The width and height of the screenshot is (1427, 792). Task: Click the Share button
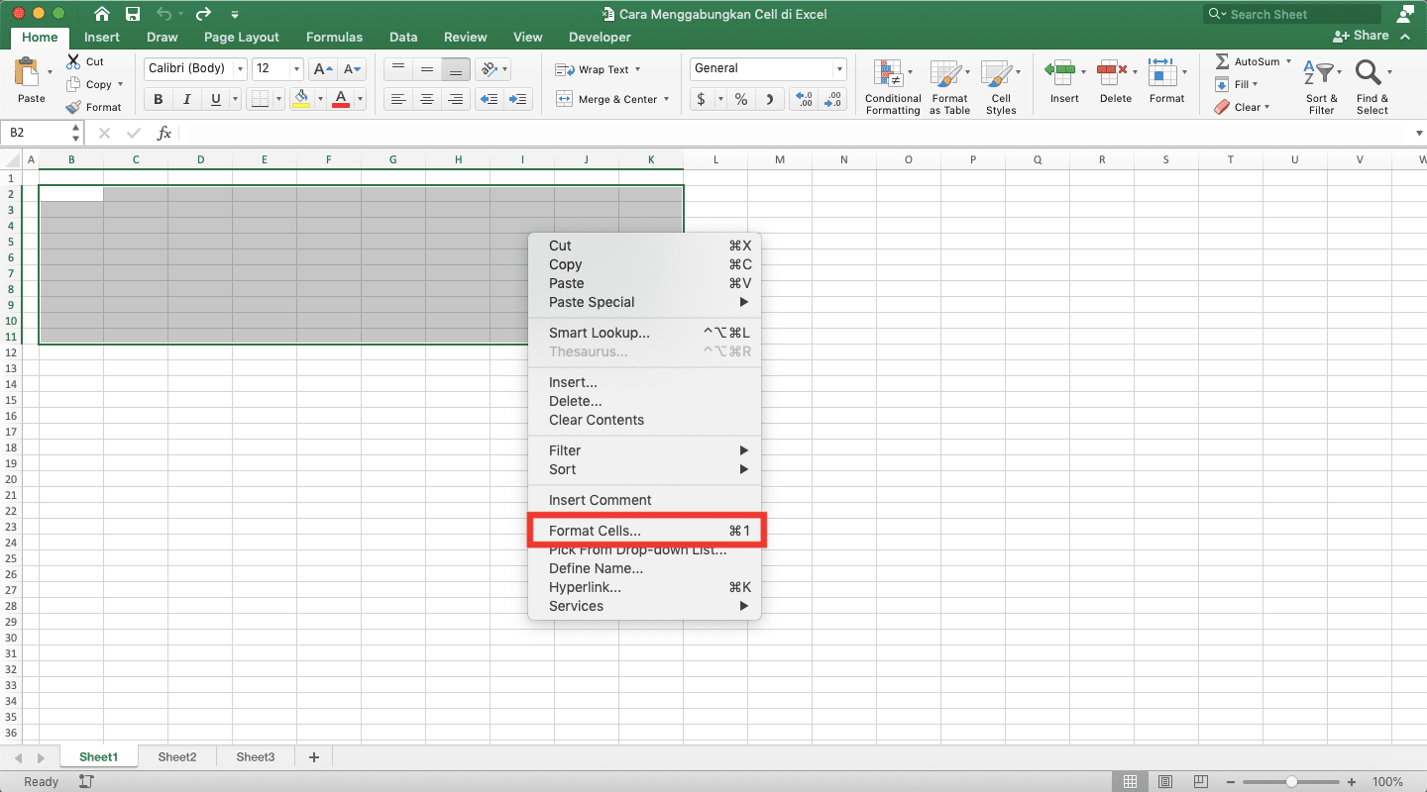(1361, 36)
